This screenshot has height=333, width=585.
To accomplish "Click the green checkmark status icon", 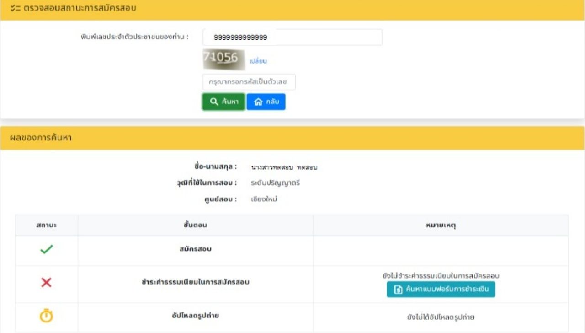I will 46,250.
